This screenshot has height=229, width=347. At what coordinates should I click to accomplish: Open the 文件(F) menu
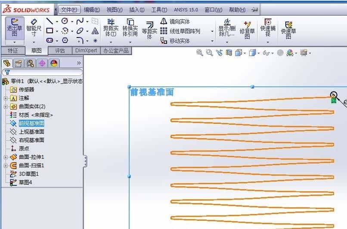[69, 10]
